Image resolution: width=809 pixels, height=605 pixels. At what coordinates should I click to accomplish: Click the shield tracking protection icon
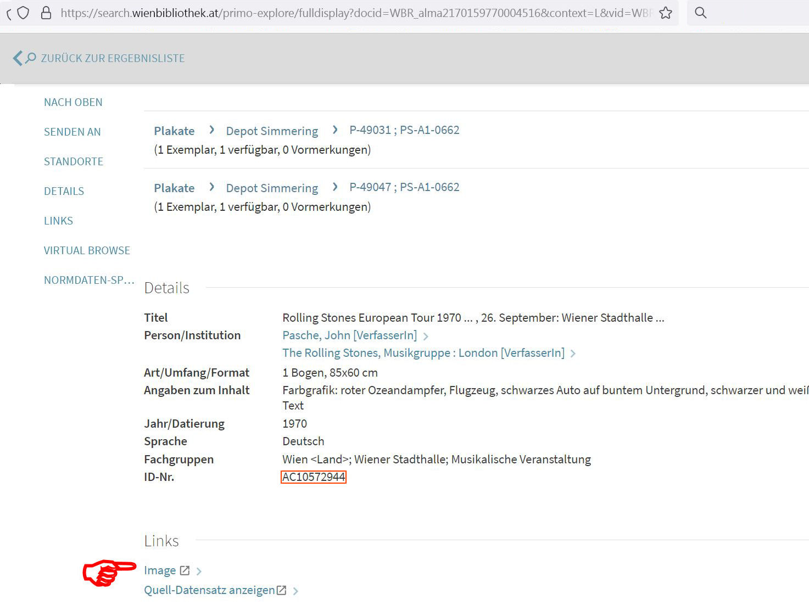[23, 13]
